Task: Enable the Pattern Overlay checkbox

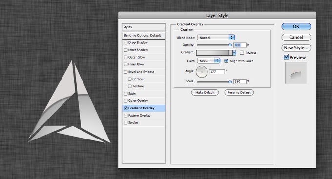Action: [126, 116]
